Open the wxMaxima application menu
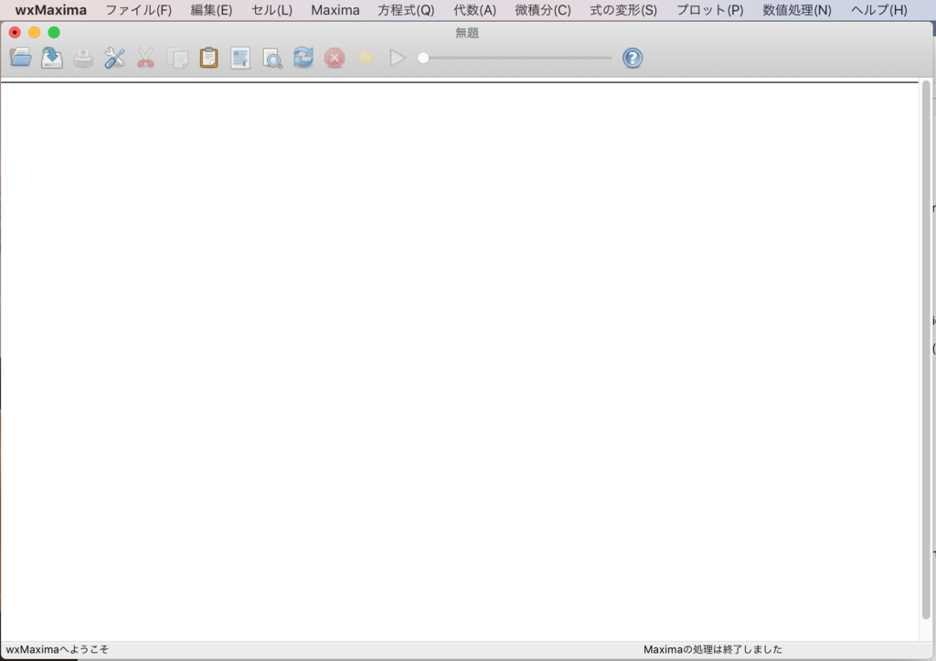 (51, 10)
